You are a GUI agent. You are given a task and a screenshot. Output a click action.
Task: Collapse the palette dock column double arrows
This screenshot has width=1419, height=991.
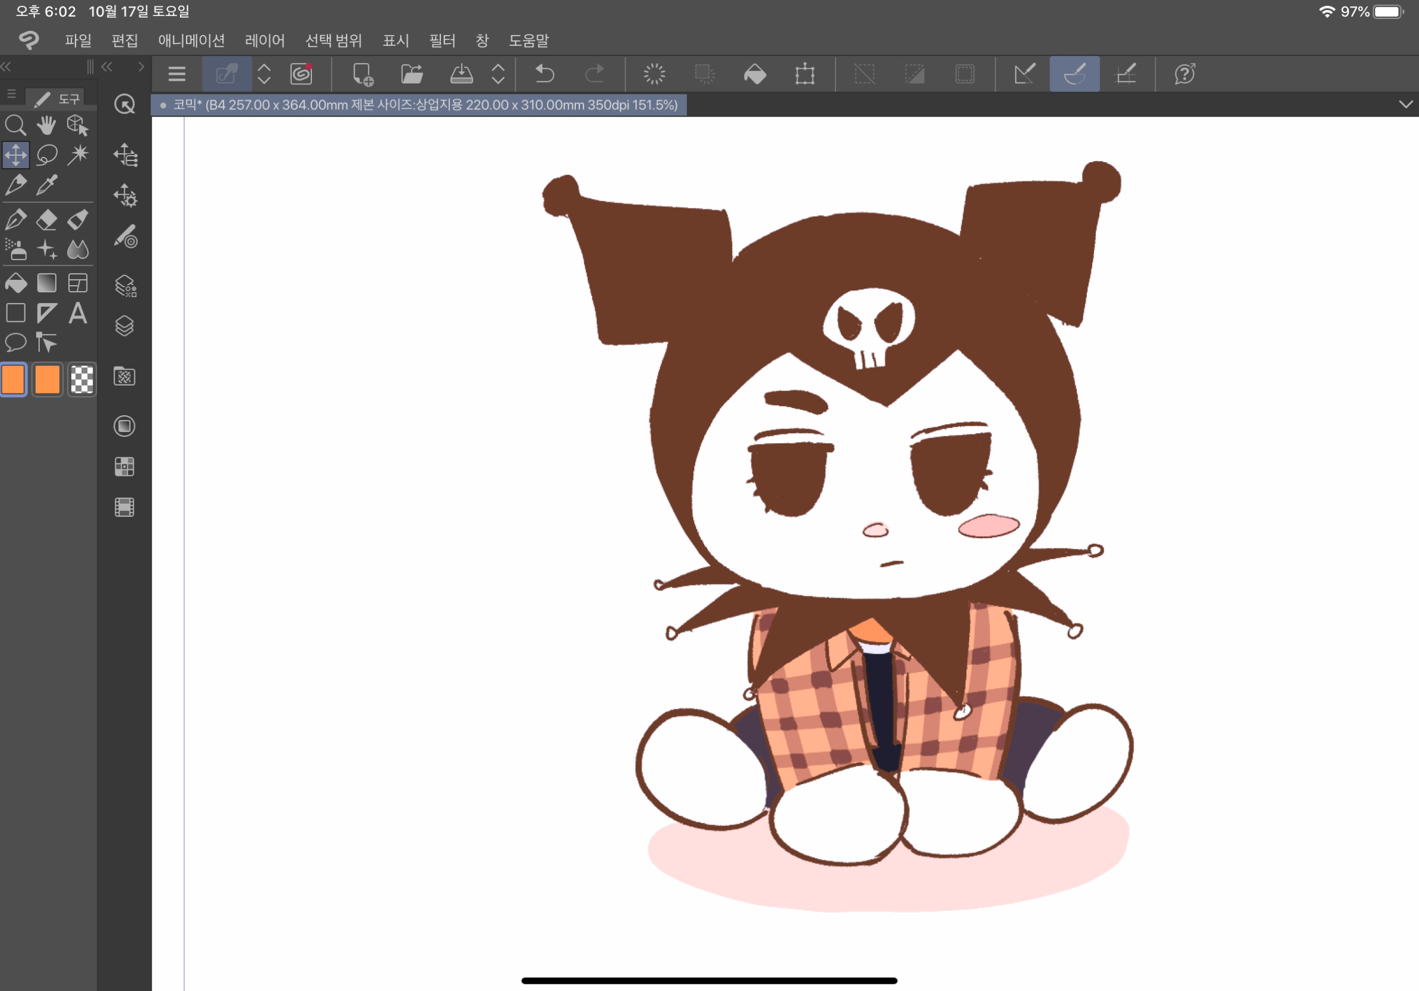[x=107, y=67]
